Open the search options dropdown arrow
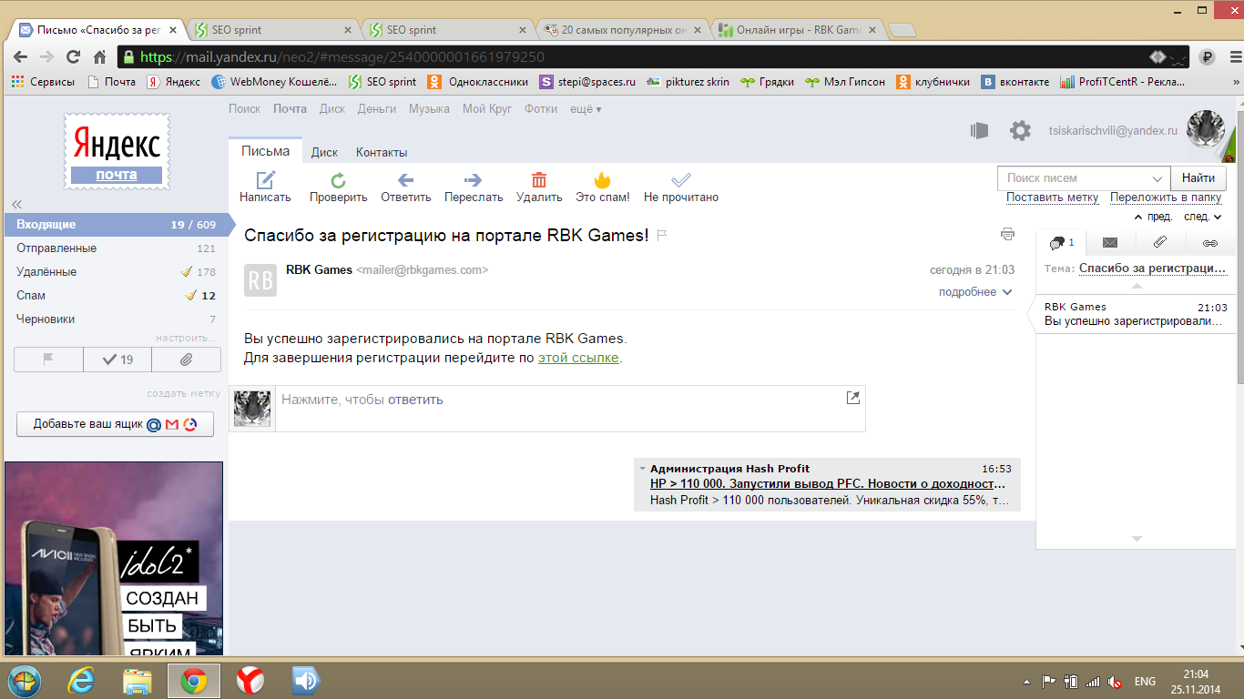Screen dimensions: 1244x699 [x=1157, y=178]
